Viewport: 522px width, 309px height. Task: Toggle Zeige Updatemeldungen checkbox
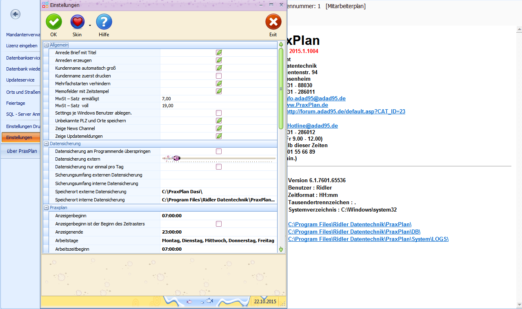219,136
